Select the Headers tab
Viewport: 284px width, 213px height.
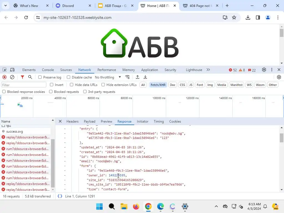tap(72, 121)
